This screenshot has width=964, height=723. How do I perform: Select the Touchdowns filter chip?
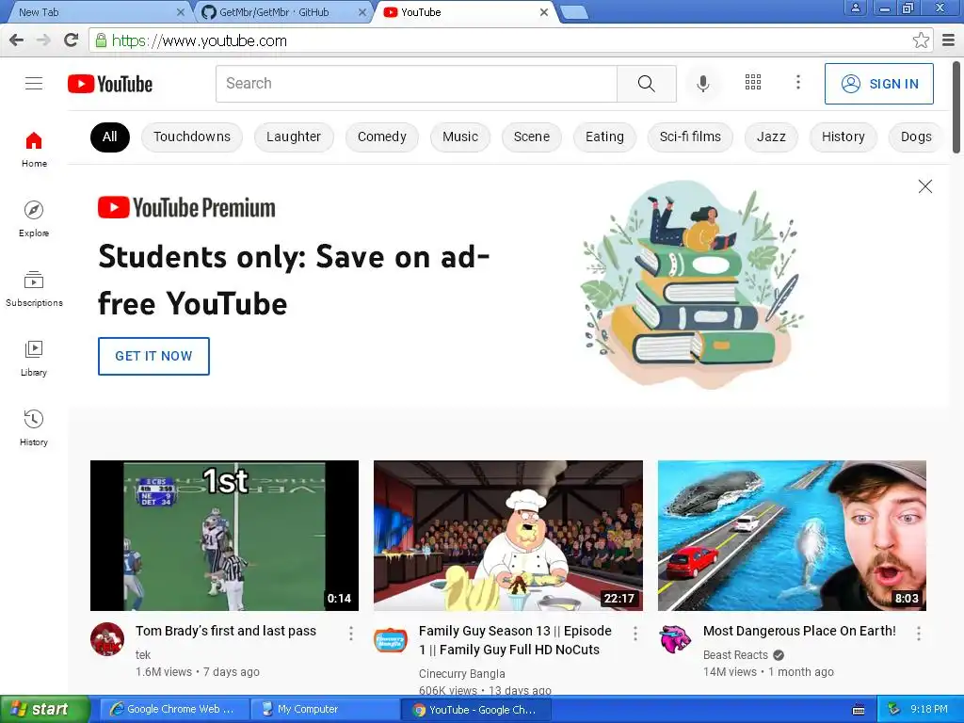(192, 137)
